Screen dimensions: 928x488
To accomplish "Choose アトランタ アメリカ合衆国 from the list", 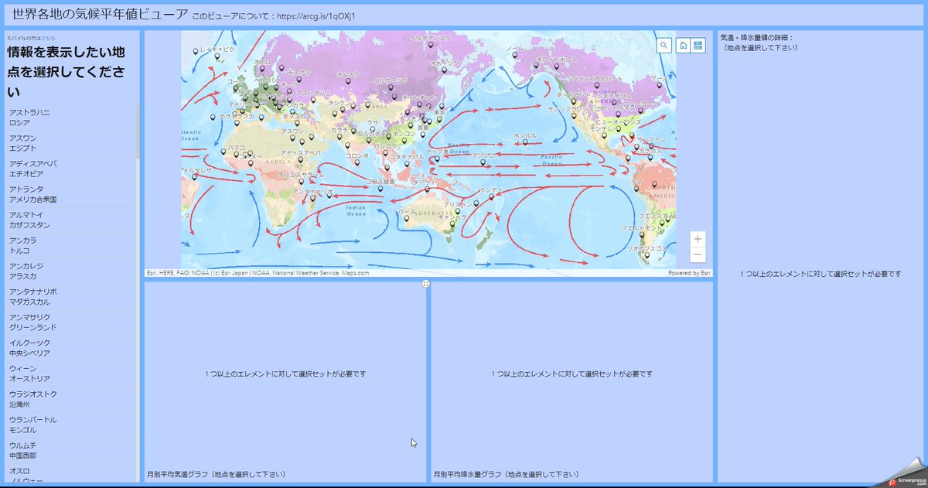I will (70, 195).
